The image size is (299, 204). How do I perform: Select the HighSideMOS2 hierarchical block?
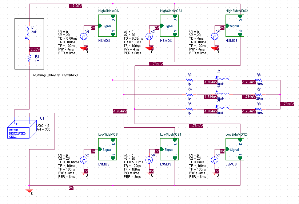coord(235,25)
